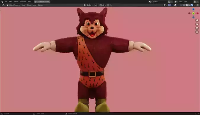Screen dimensions: 200x115
Task: Open proportional editing falloff menu
Action: tap(111, 5)
